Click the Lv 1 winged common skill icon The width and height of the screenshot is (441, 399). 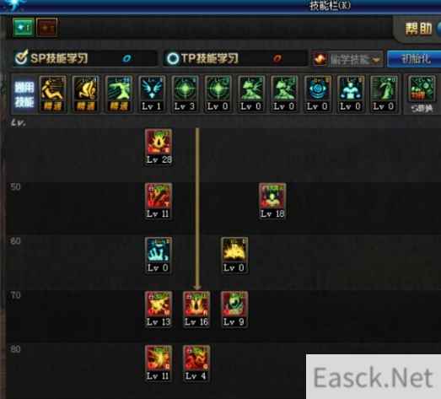click(x=152, y=94)
